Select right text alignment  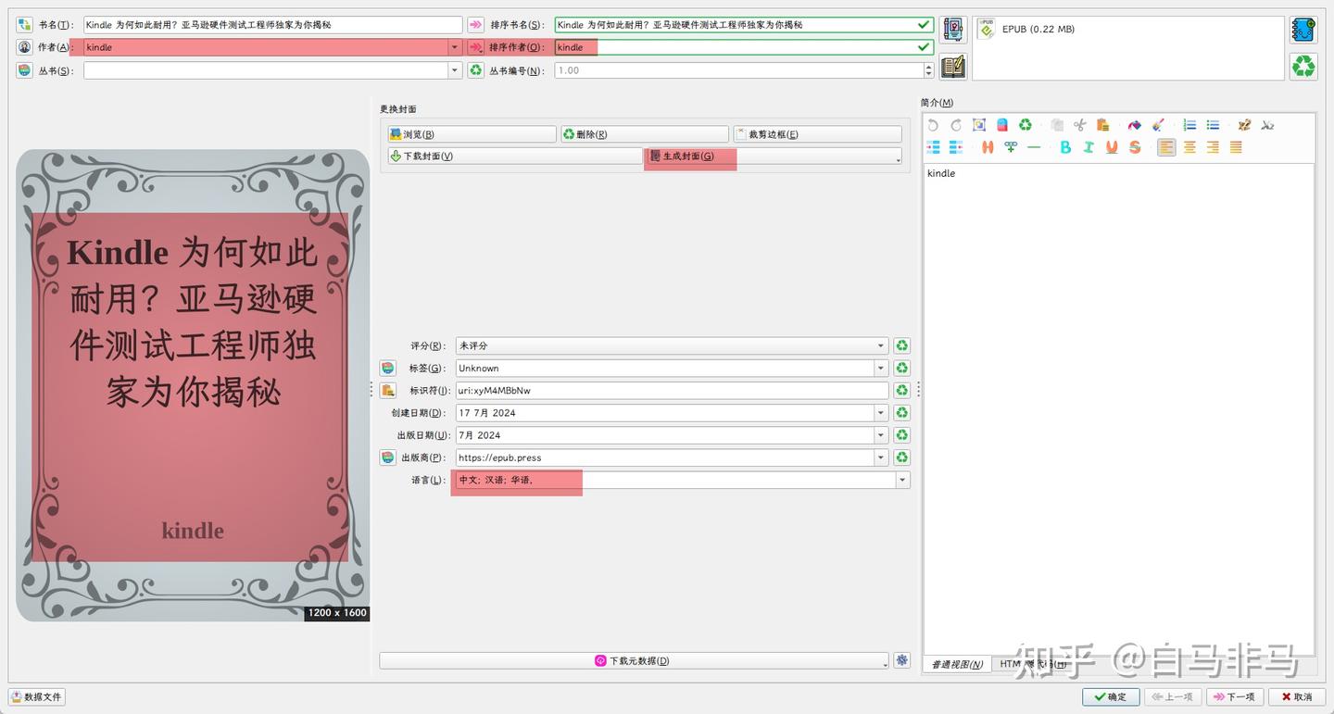point(1213,147)
